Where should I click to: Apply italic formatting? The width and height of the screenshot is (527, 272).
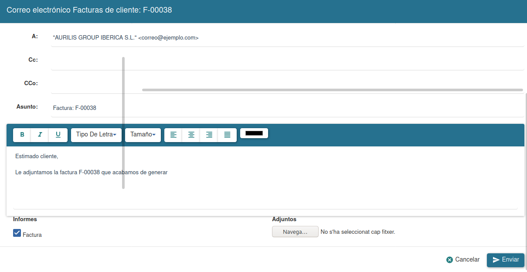pos(40,135)
